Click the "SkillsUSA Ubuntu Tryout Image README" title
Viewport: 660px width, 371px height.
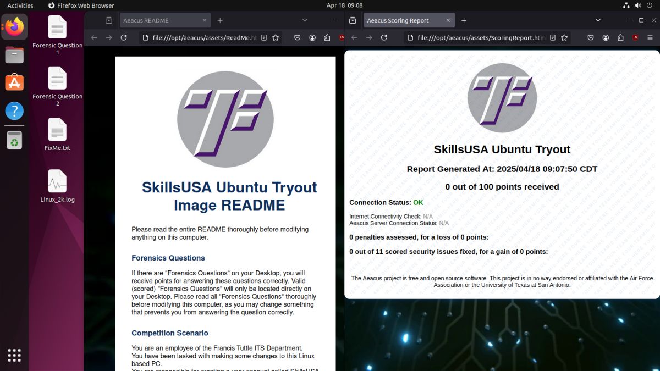click(x=229, y=196)
